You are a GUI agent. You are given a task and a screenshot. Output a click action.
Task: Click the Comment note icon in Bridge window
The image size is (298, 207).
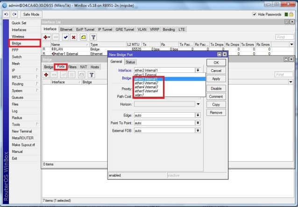tap(82, 75)
